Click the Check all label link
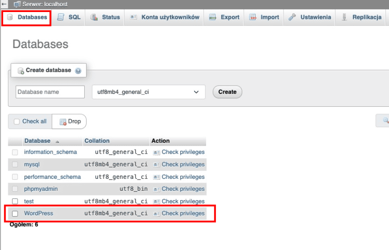Viewport: 389px width, 250px height. (x=34, y=121)
